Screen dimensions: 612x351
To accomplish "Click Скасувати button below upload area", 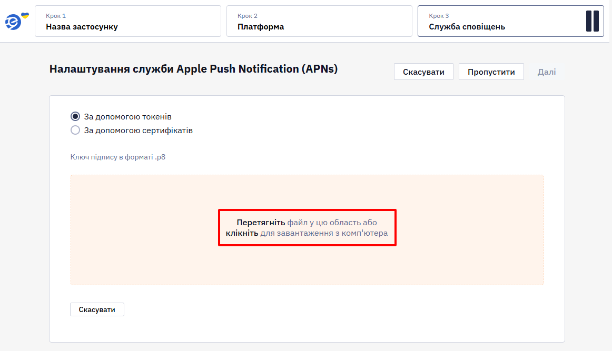I will pyautogui.click(x=97, y=309).
